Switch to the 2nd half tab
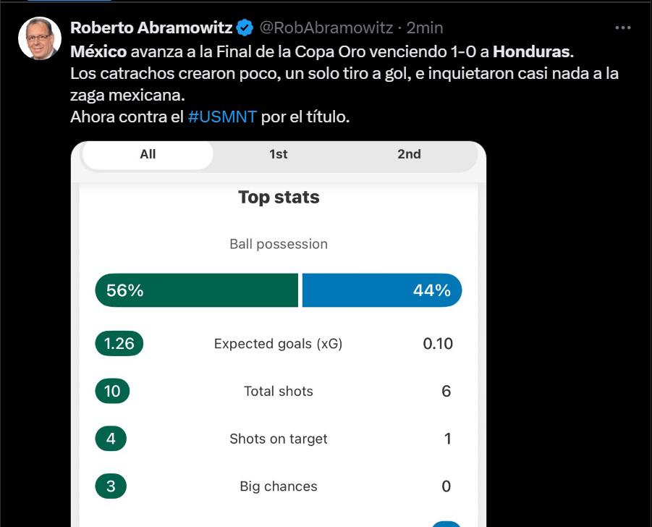The width and height of the screenshot is (652, 527). pyautogui.click(x=409, y=154)
